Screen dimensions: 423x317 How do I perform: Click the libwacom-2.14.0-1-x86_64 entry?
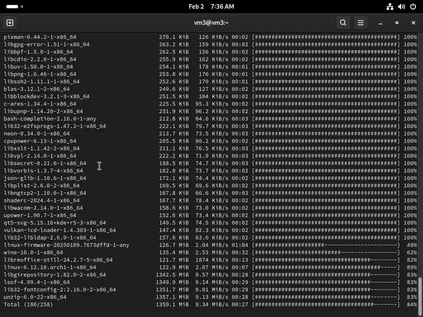pos(43,208)
